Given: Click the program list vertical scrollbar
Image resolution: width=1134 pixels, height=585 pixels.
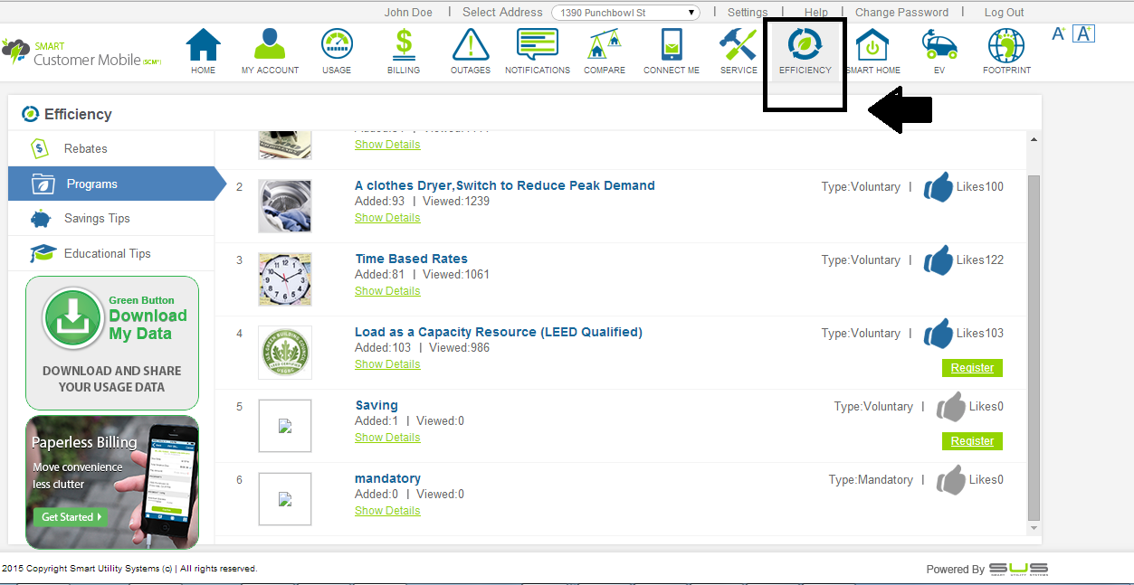Looking at the screenshot, I should pyautogui.click(x=1034, y=344).
